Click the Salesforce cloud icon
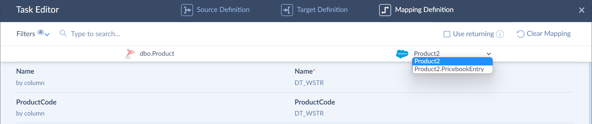This screenshot has height=124, width=592. 402,54
